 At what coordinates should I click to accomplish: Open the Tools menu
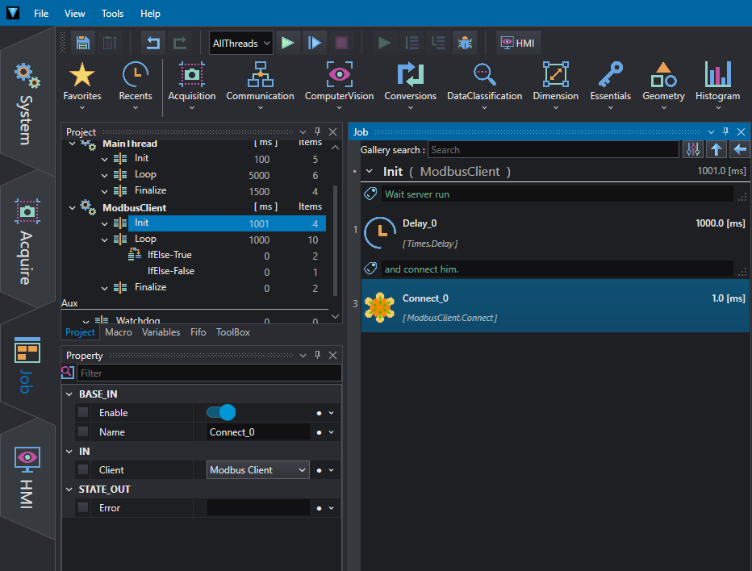pos(112,14)
